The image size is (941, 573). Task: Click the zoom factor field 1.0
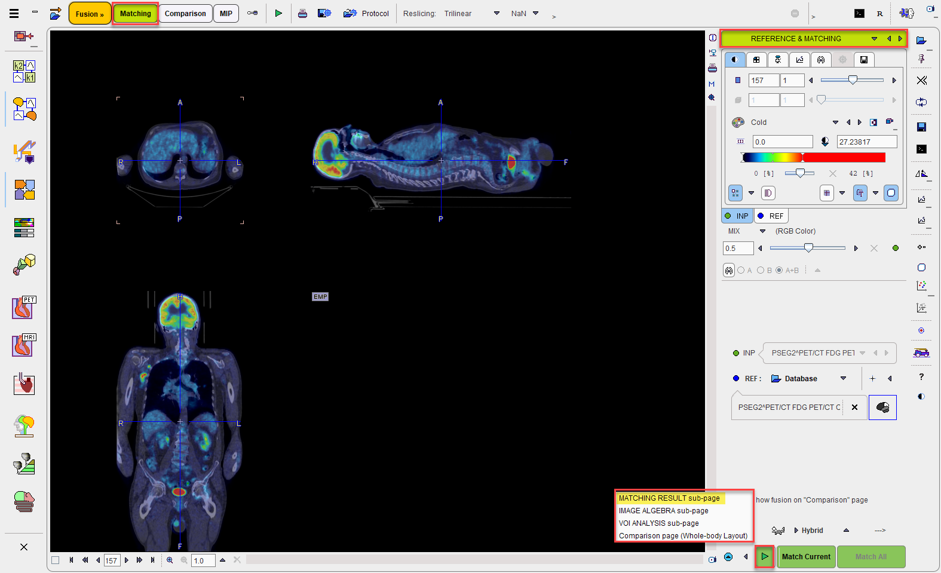click(203, 560)
